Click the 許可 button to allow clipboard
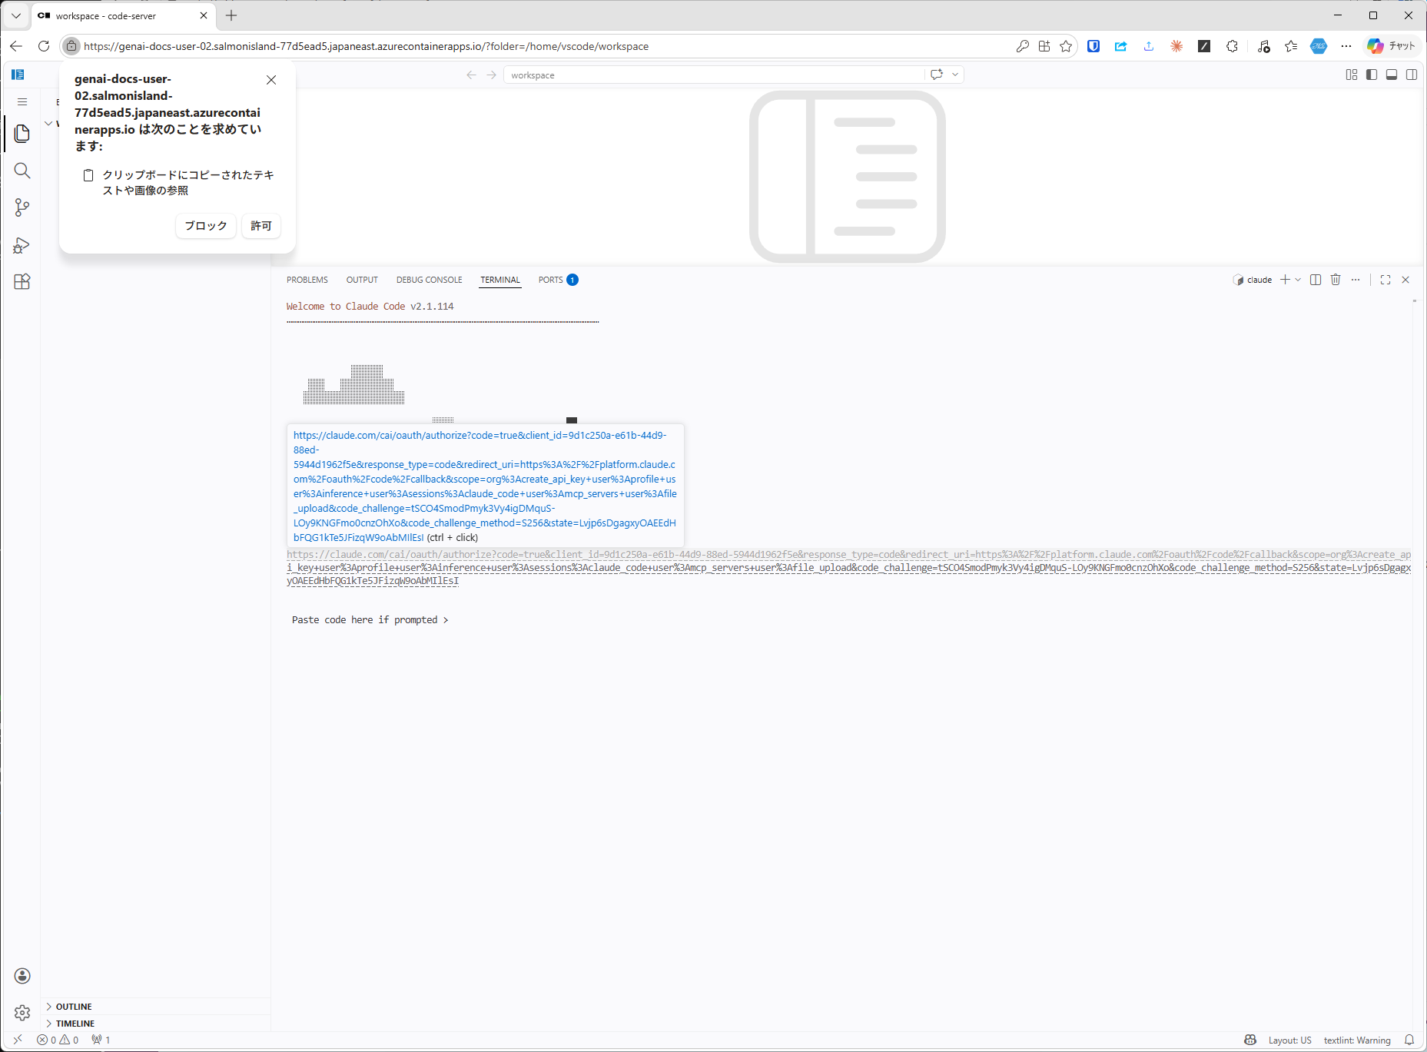This screenshot has height=1052, width=1427. click(x=261, y=226)
